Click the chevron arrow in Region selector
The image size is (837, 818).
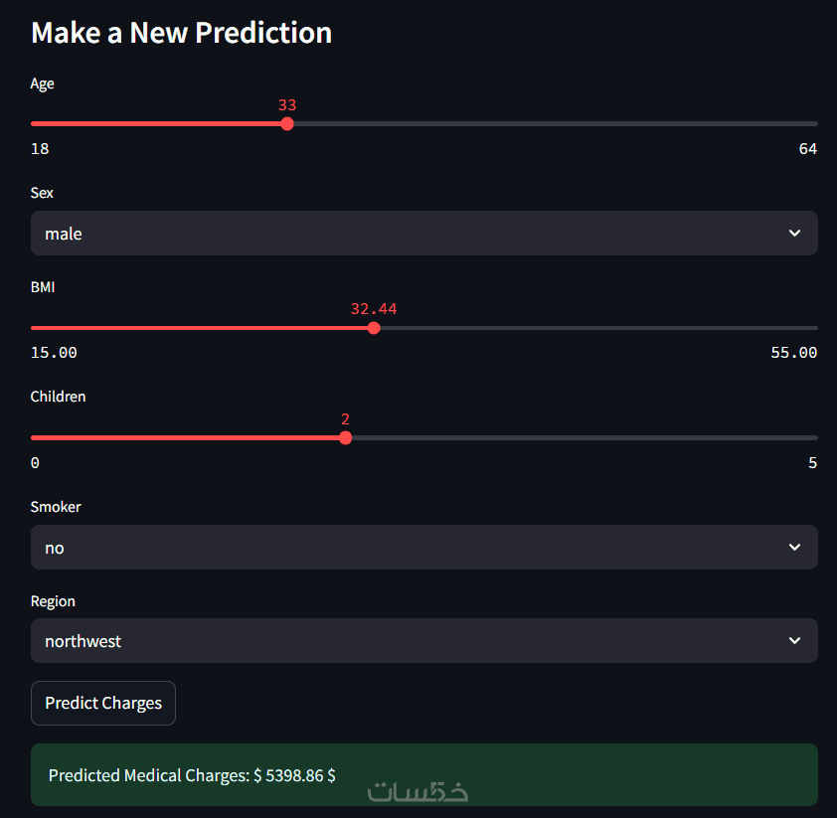[x=794, y=641]
